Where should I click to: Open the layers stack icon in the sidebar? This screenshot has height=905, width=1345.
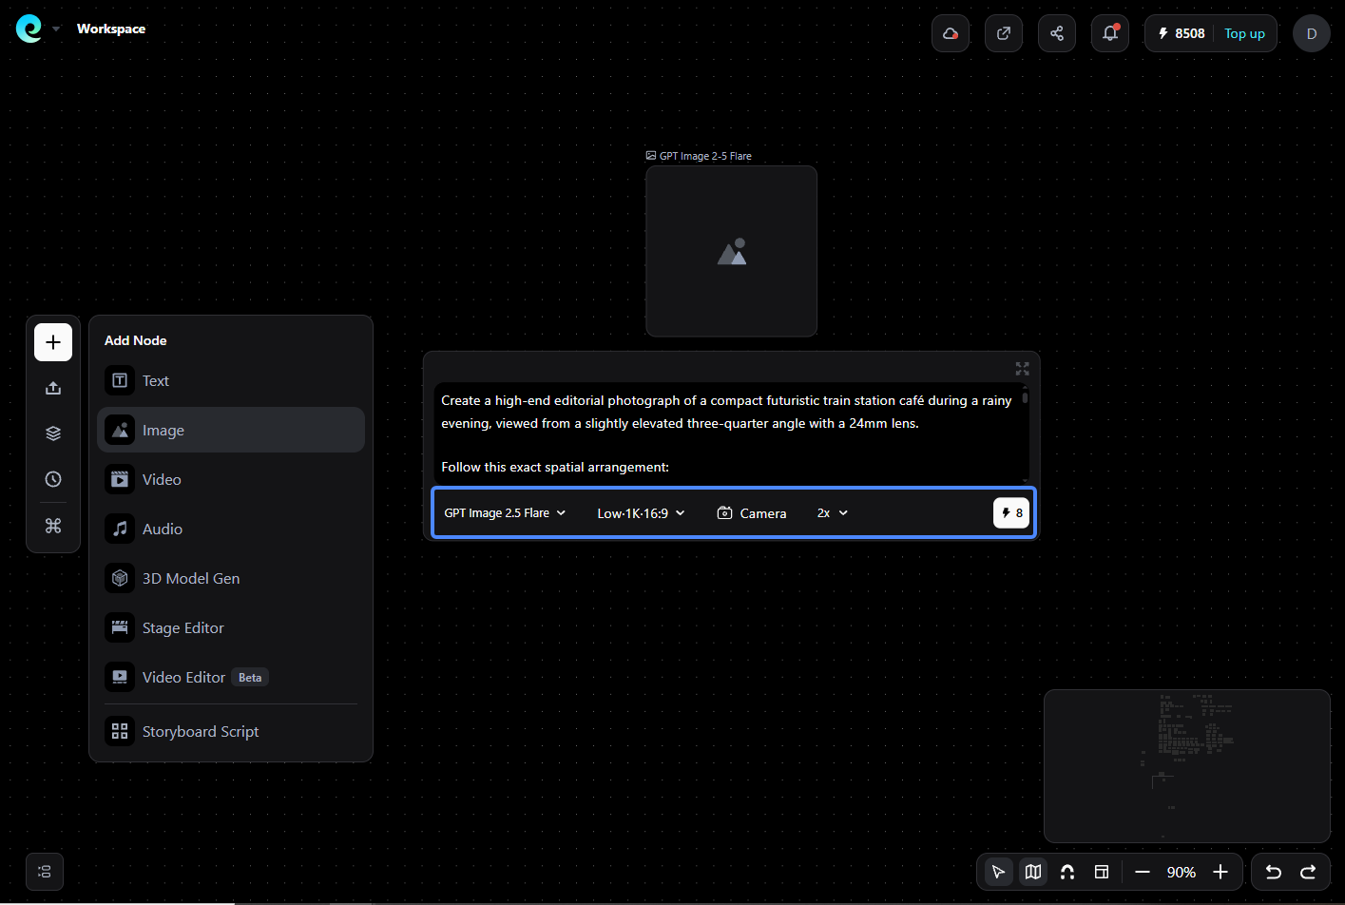click(53, 433)
